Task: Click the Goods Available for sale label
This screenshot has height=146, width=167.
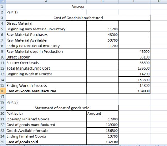Action: click(x=46, y=131)
